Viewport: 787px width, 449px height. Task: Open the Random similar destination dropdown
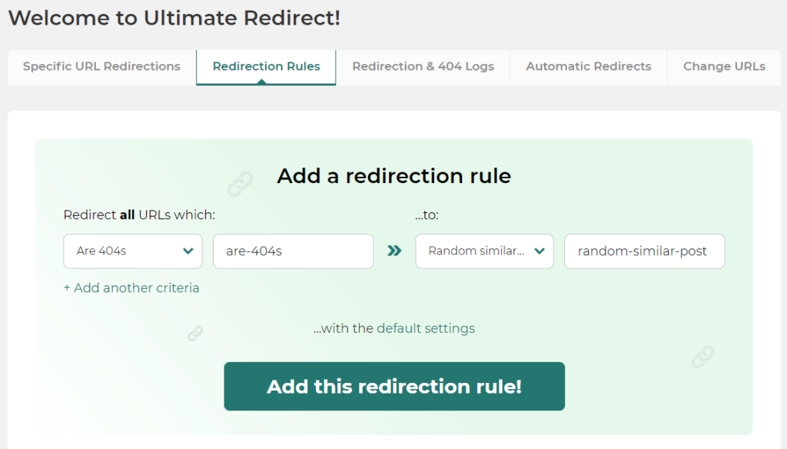tap(484, 251)
